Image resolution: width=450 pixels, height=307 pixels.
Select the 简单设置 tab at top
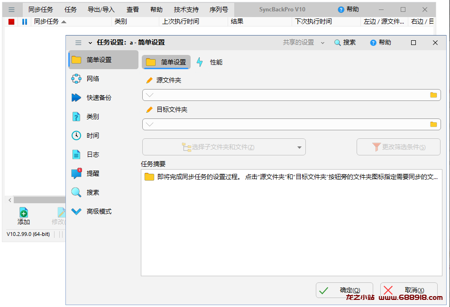[166, 62]
